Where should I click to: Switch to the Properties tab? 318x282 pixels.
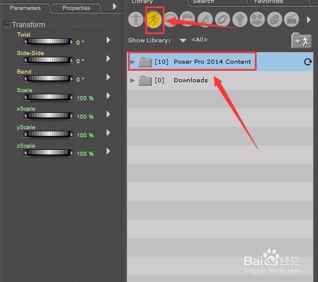coord(76,8)
